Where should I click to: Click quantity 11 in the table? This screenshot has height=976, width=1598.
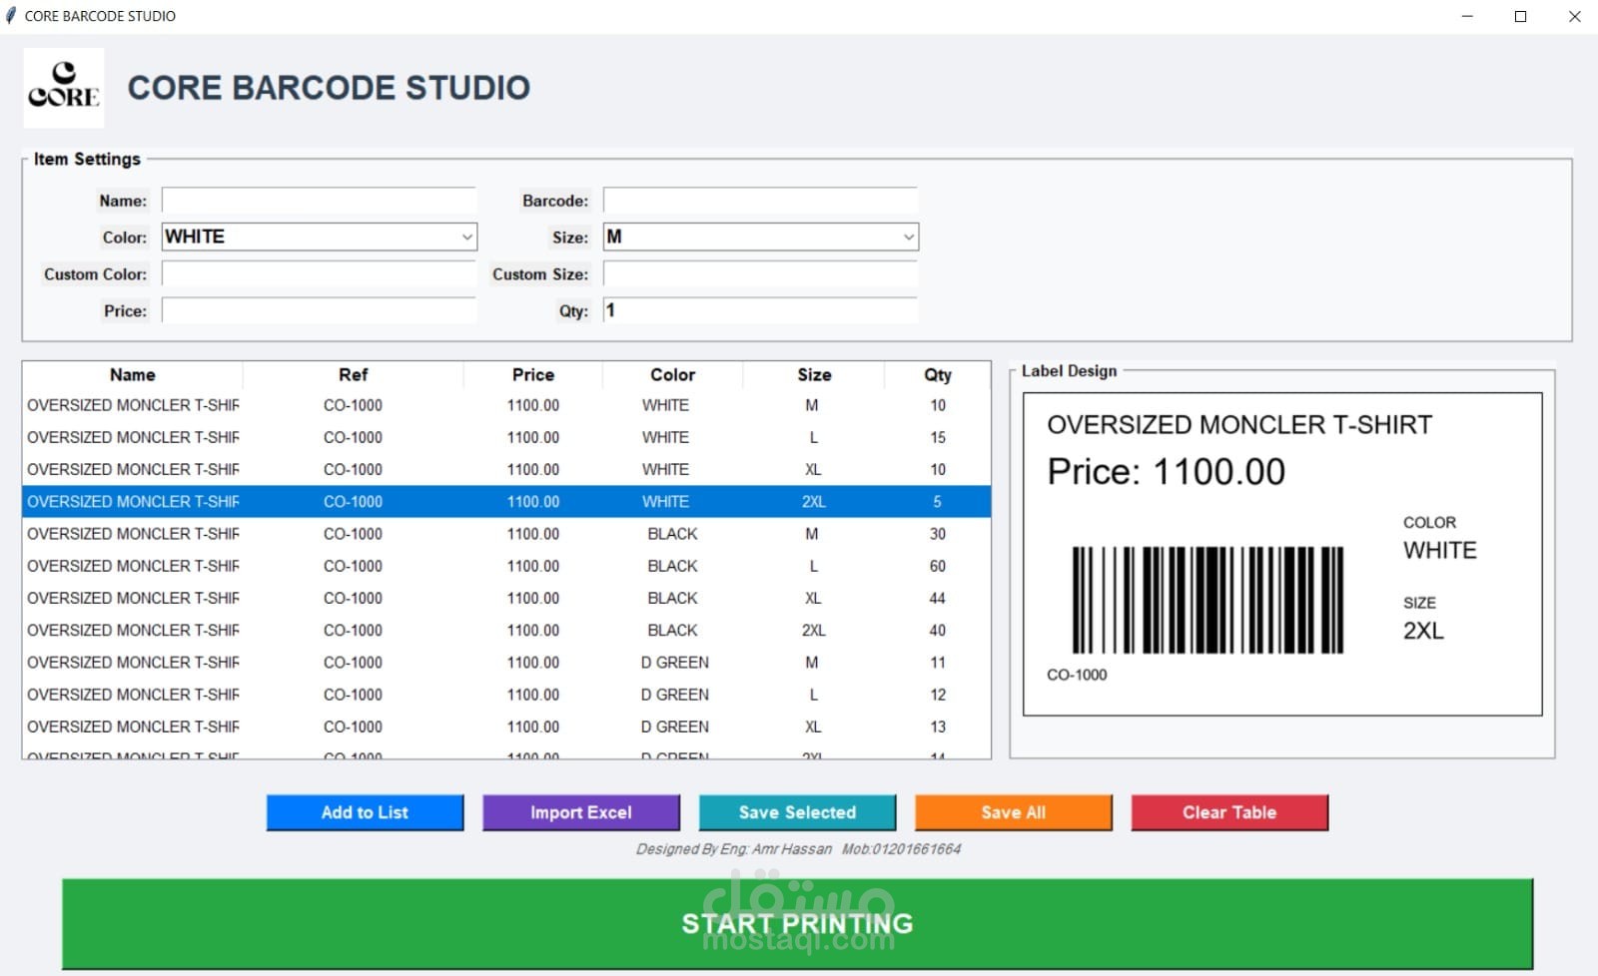click(938, 663)
